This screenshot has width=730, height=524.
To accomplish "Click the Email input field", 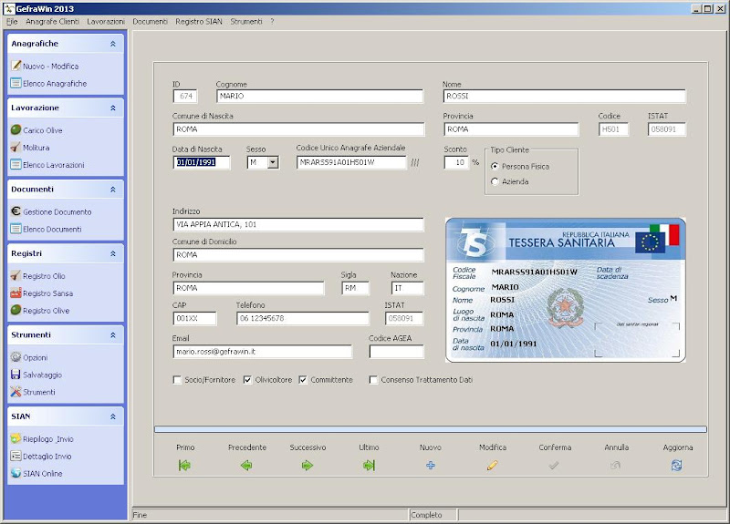I will tap(263, 352).
